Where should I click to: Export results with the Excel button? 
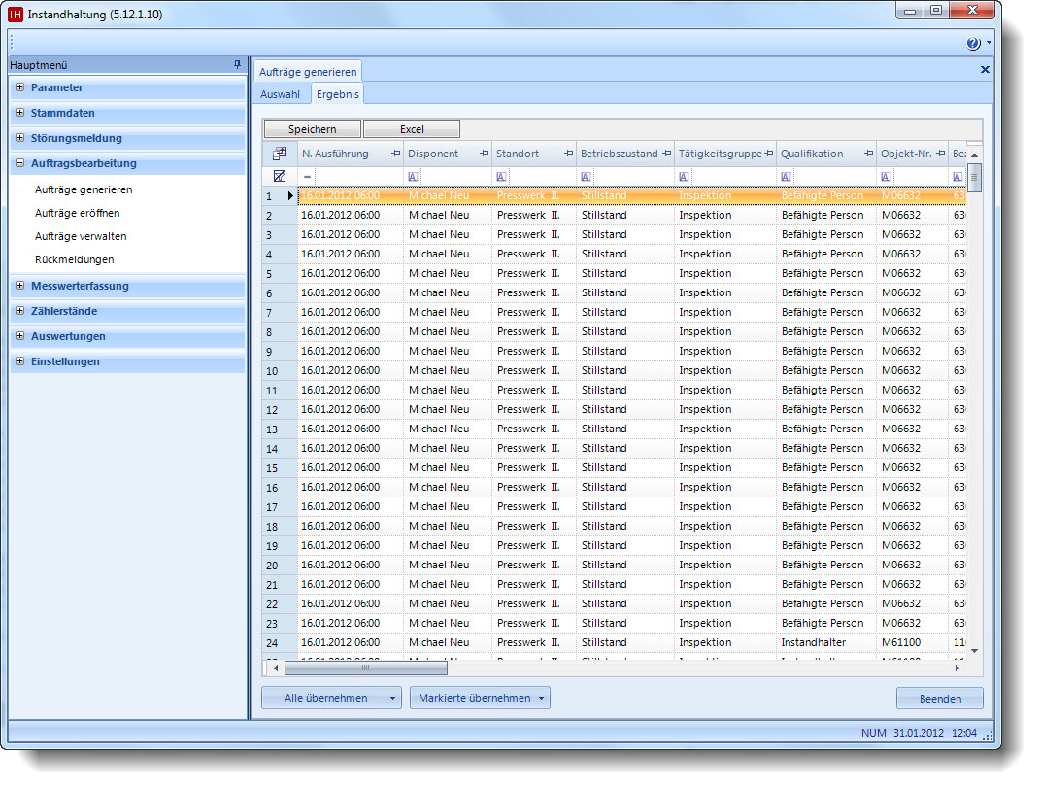point(412,129)
